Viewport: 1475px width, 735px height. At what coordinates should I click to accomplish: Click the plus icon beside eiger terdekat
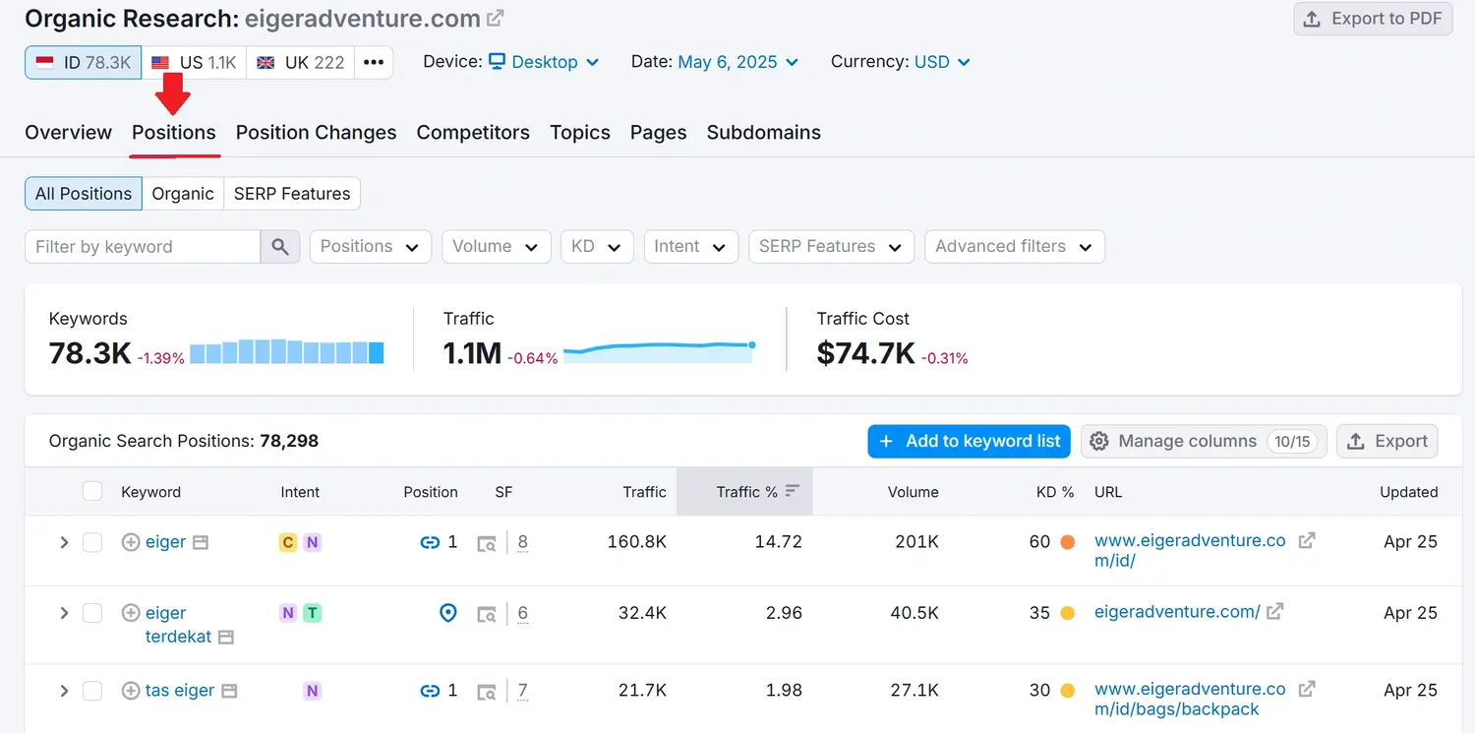pos(131,613)
